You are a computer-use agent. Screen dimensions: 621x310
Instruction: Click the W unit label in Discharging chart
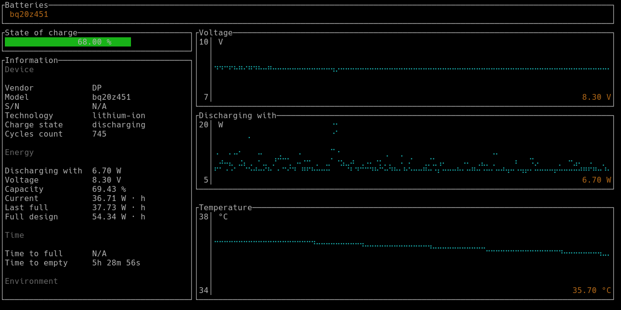point(221,125)
